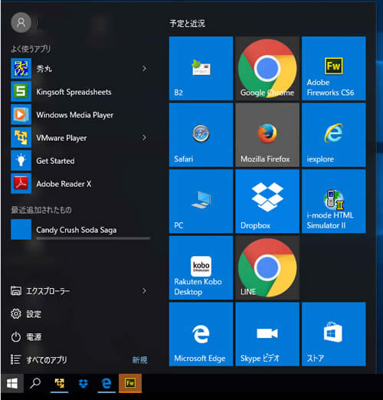The width and height of the screenshot is (383, 400).
Task: Open the Dropbox tile
Action: click(267, 202)
